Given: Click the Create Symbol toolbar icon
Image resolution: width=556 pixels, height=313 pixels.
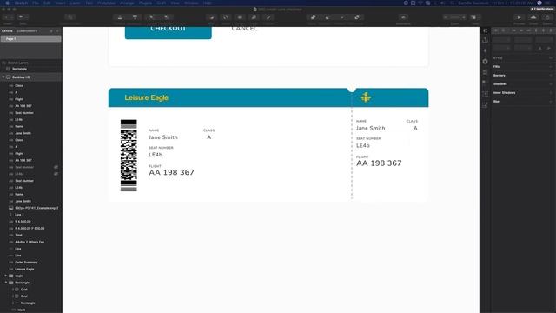Looking at the screenshot, I should (70, 17).
